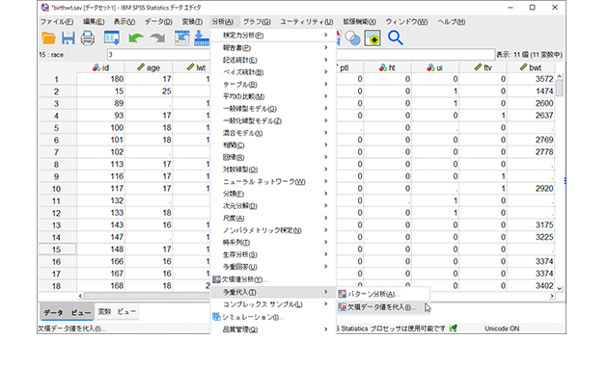Click the id cell with value 180

click(100, 79)
